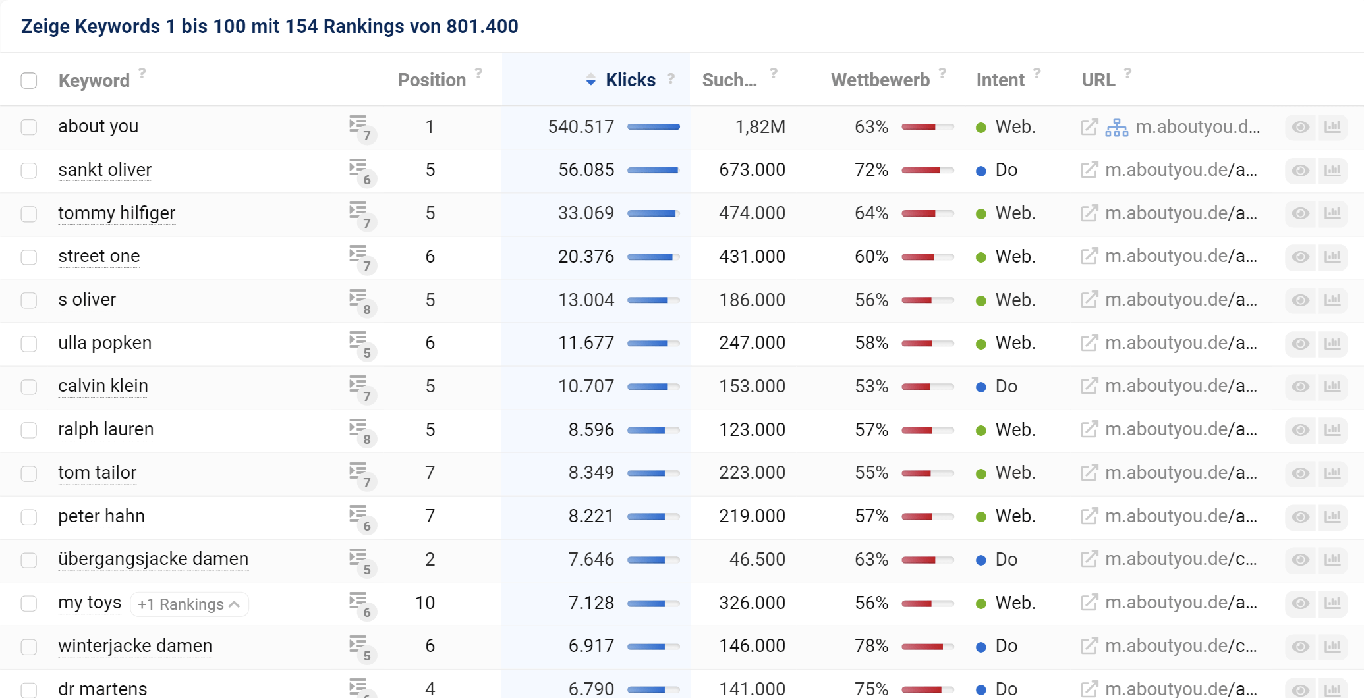
Task: Sort table by Wettbewerb column header
Action: pyautogui.click(x=880, y=80)
